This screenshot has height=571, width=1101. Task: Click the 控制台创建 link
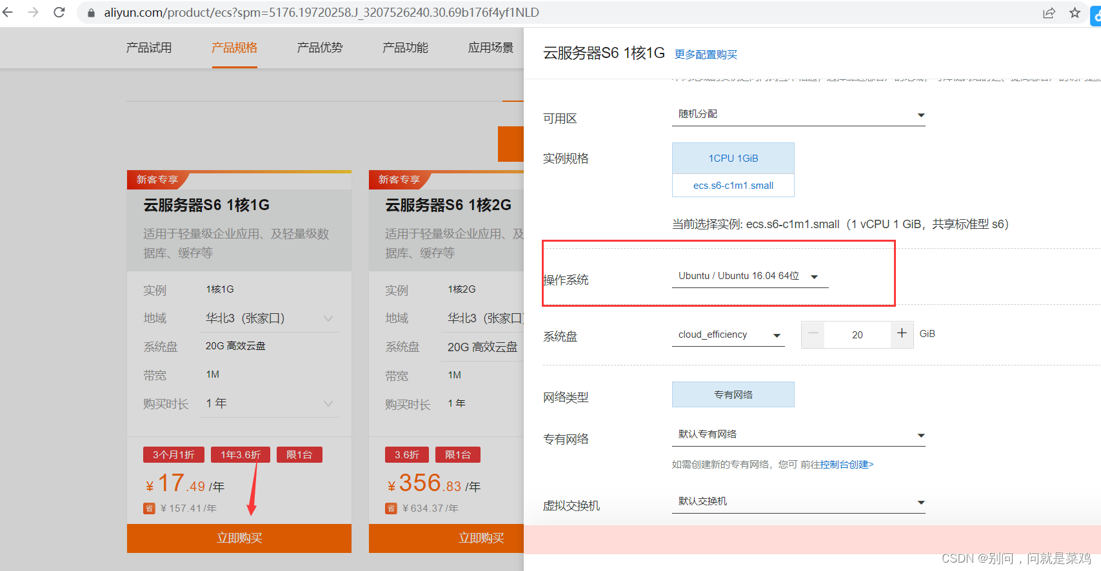(847, 465)
